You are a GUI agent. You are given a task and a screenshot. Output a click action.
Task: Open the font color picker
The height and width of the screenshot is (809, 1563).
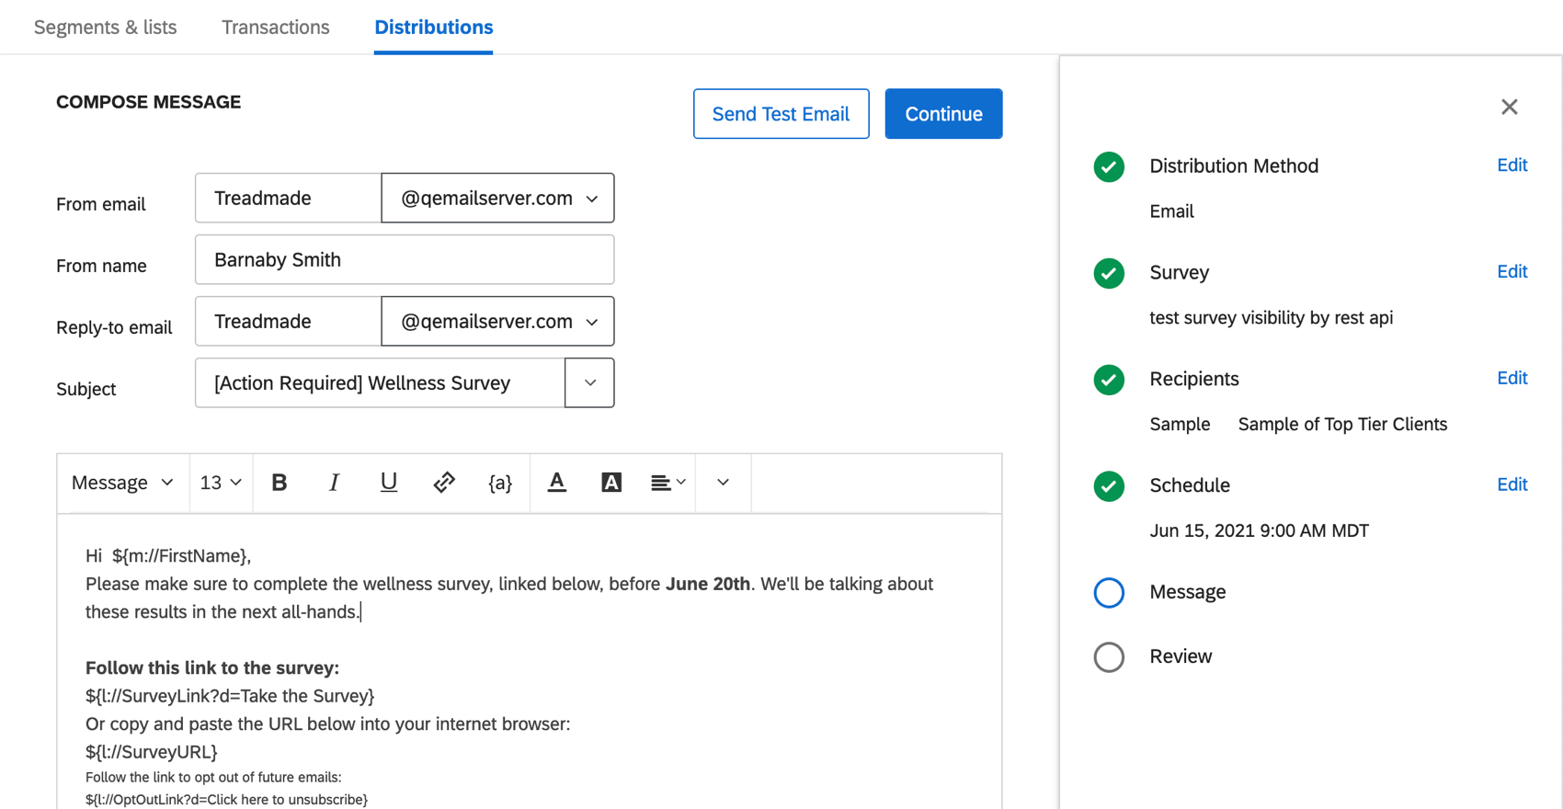click(557, 483)
